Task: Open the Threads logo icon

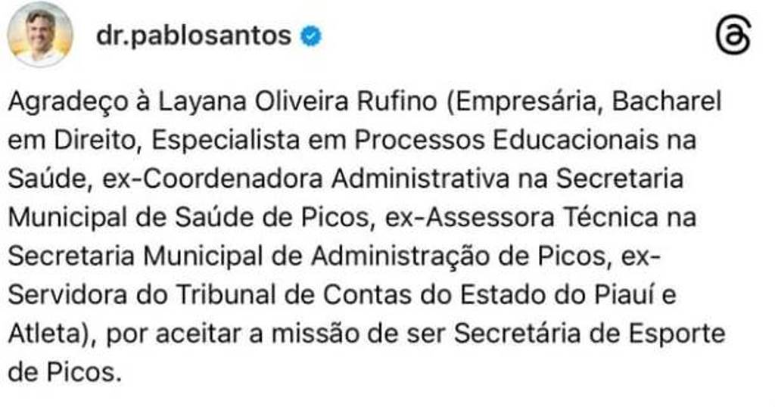Action: pos(733,36)
